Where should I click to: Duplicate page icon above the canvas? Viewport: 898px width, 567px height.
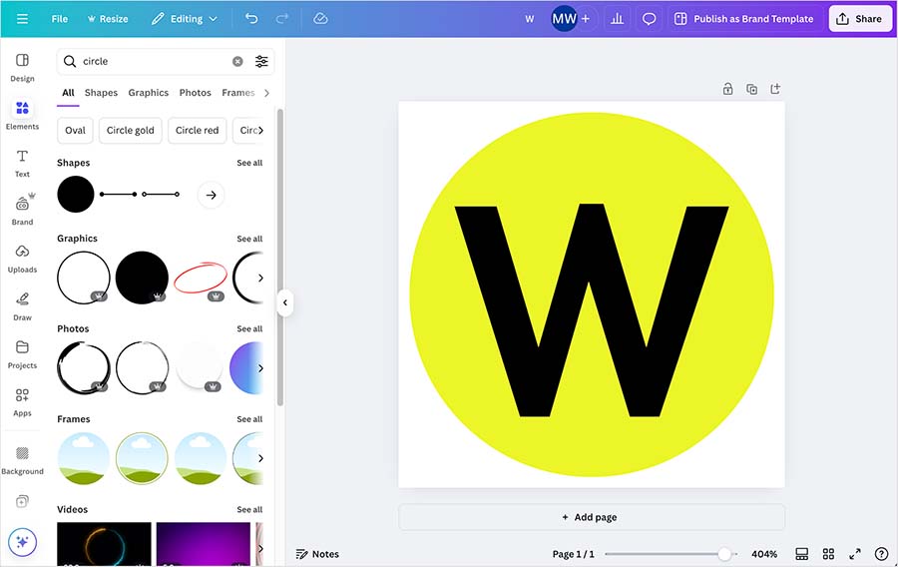(752, 89)
